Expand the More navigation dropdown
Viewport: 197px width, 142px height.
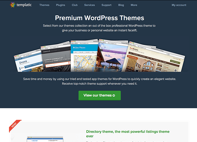pyautogui.click(x=134, y=5)
